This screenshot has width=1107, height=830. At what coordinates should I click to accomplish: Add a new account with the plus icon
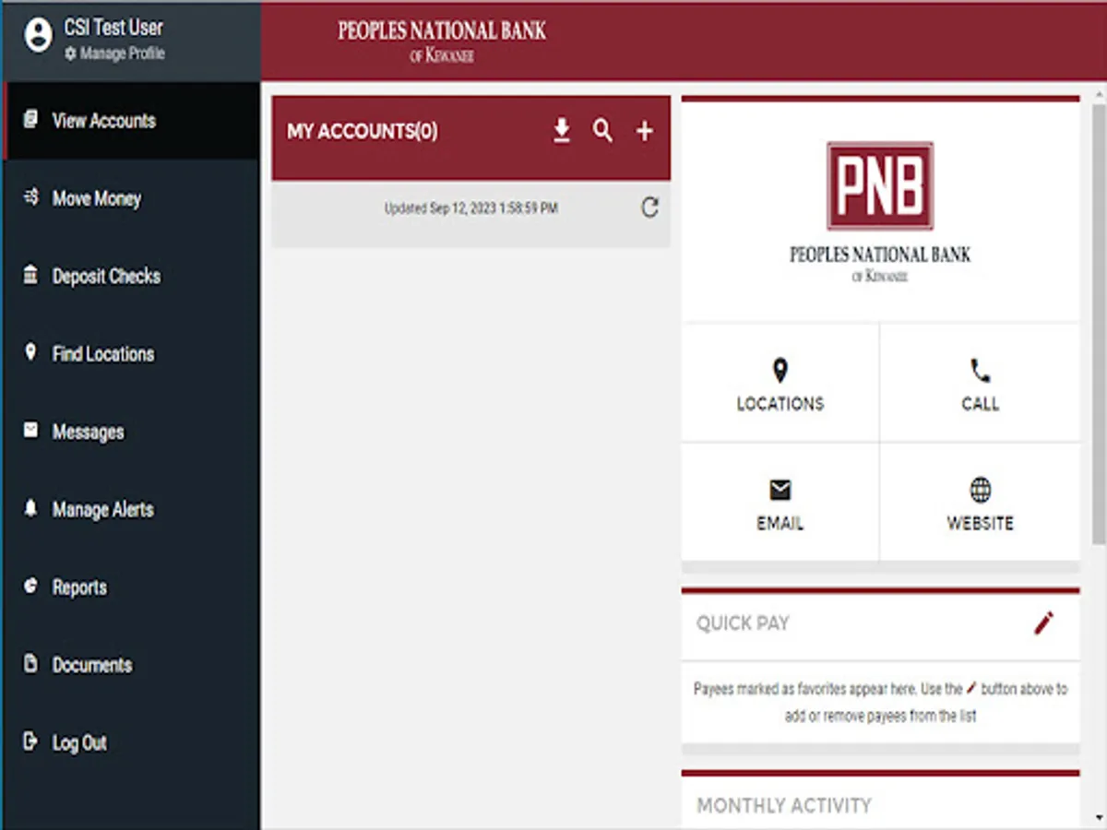(643, 131)
